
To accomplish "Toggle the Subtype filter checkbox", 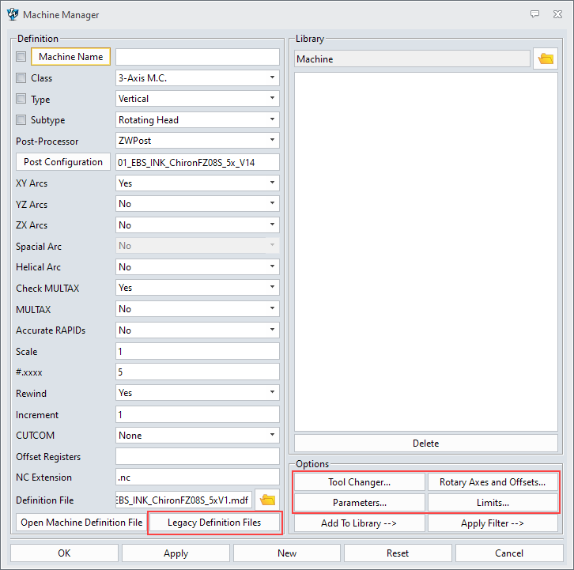I will tap(21, 119).
